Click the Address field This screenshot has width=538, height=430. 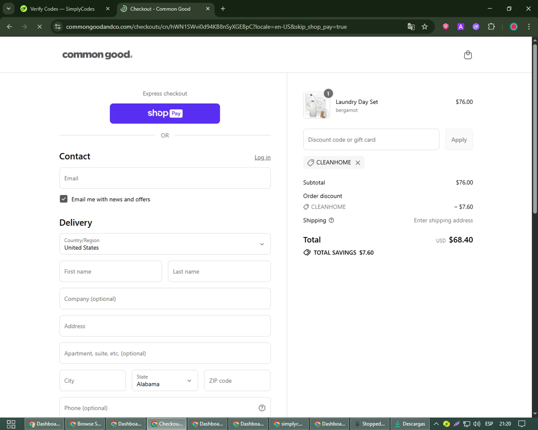point(165,326)
